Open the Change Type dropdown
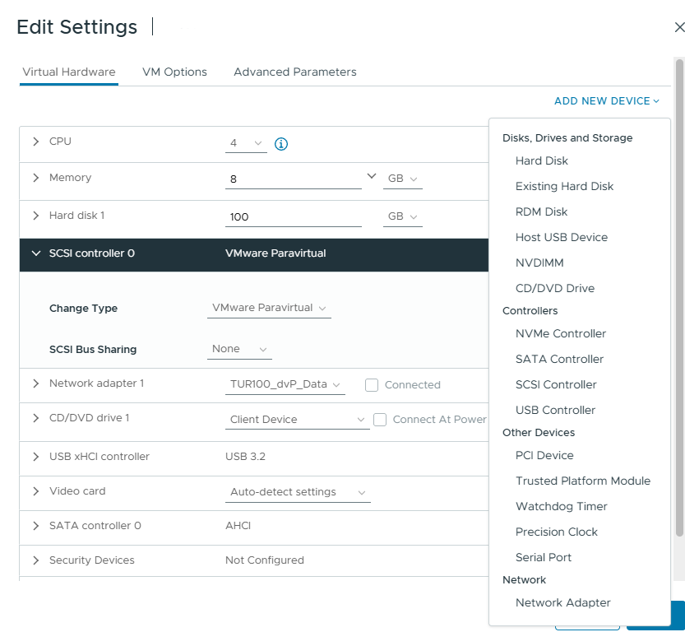685x632 pixels. pyautogui.click(x=270, y=308)
